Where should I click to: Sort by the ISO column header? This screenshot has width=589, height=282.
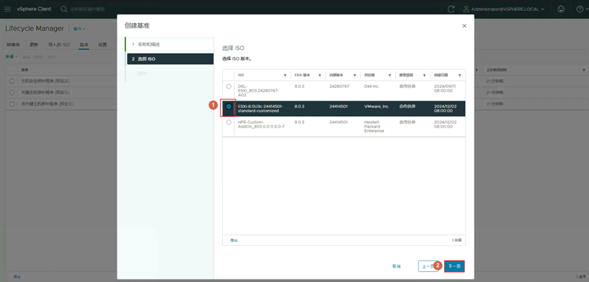coord(241,75)
